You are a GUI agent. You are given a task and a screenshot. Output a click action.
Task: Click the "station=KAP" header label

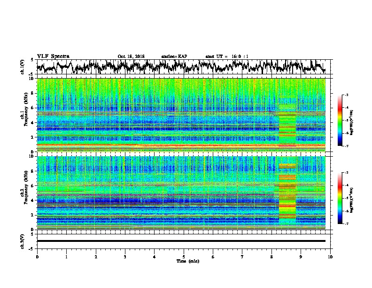(174, 56)
